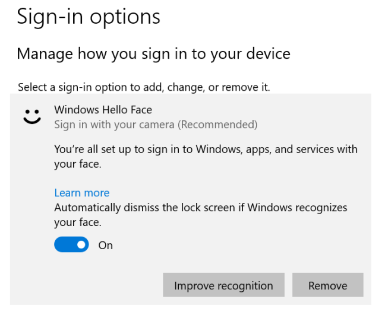
Task: Click 'Automatically dismiss the lock screen' description
Action: [201, 215]
